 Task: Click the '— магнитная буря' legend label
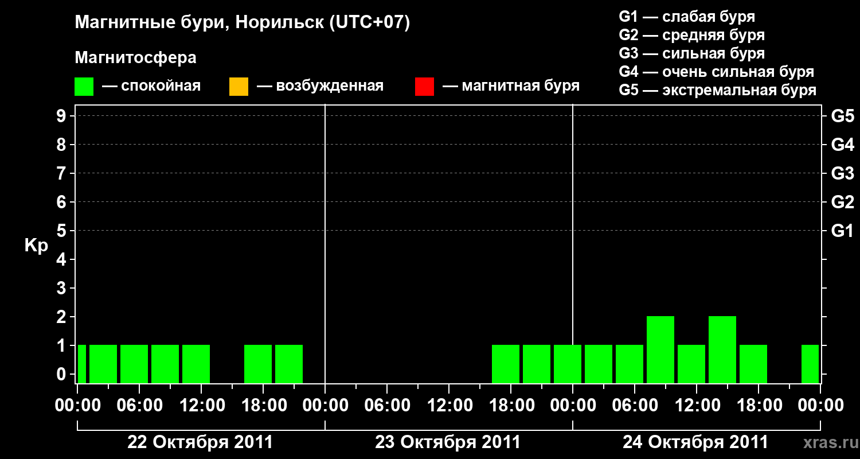pyautogui.click(x=511, y=86)
